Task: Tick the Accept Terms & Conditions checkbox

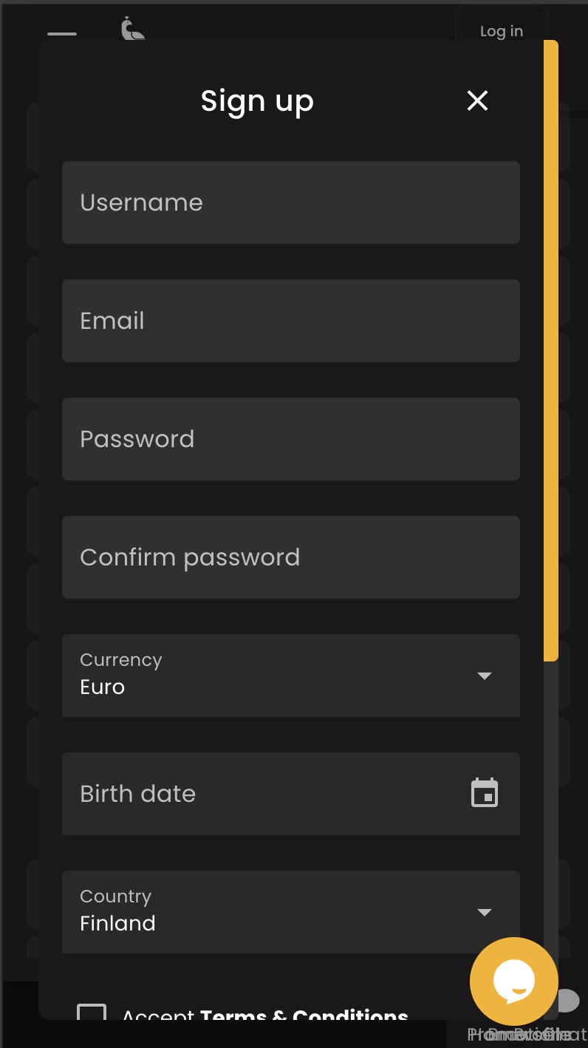Action: 92,1013
